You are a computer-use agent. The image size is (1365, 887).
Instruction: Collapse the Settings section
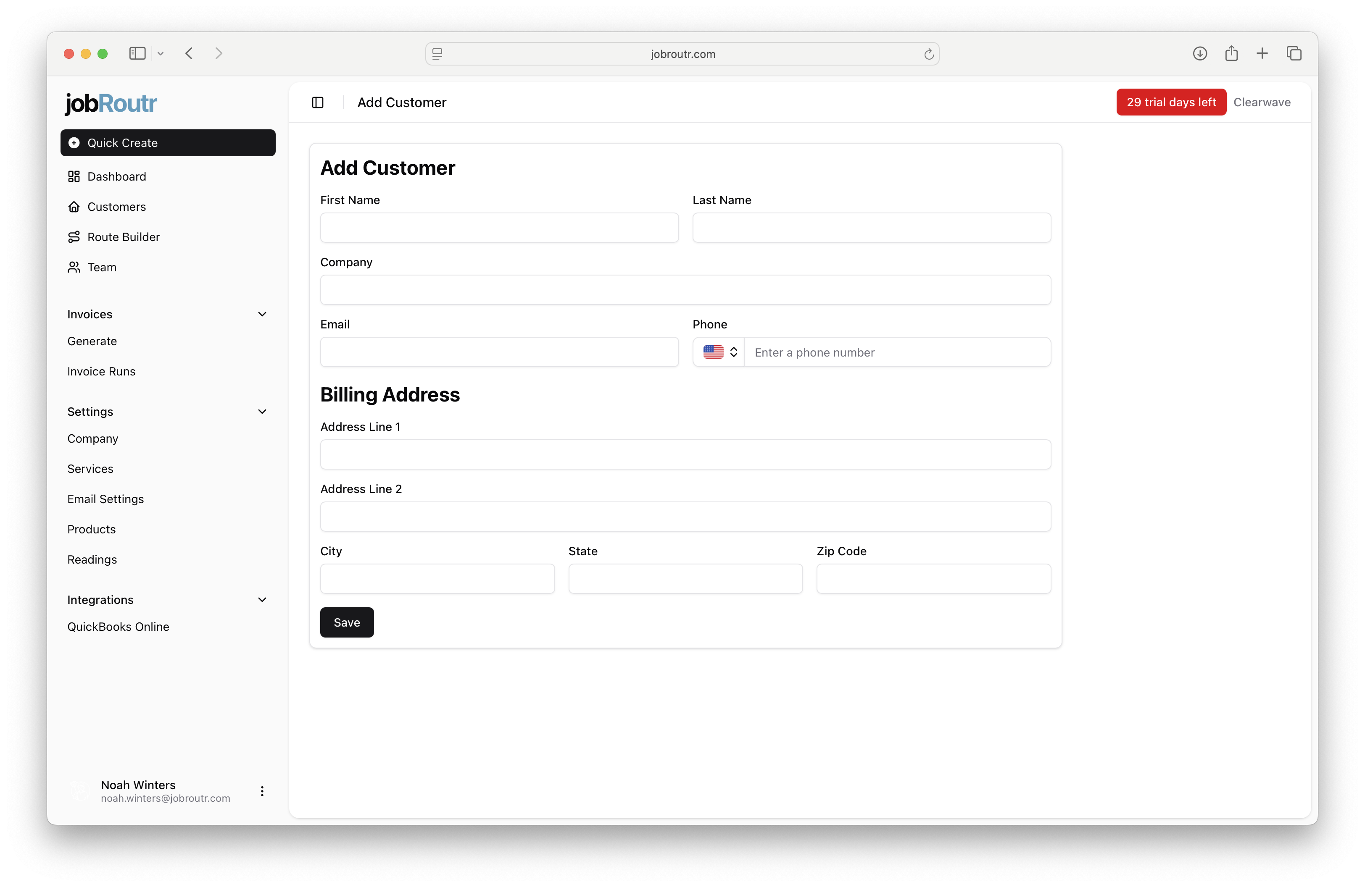pyautogui.click(x=262, y=412)
